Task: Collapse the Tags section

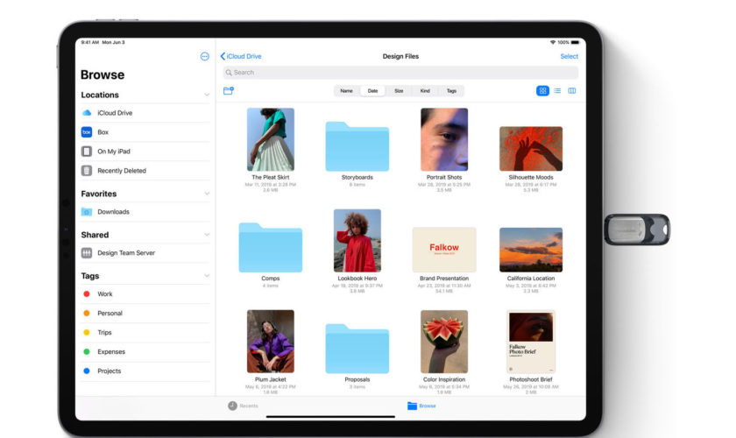Action: click(207, 276)
